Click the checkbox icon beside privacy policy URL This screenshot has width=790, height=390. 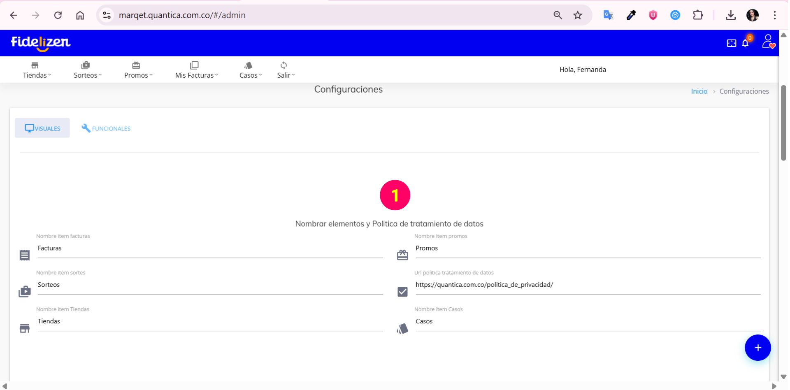click(402, 292)
